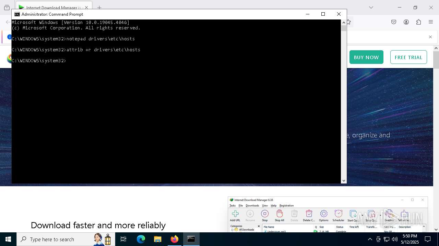Open the Action Center notifications icon
Screen dimensions: 439x246
428,239
